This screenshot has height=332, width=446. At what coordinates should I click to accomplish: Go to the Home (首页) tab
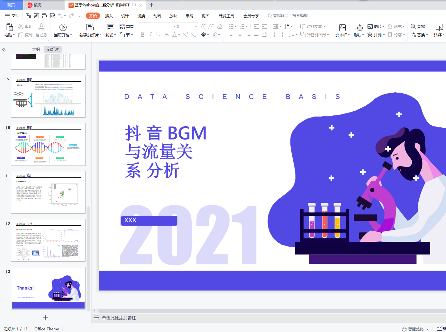click(x=11, y=5)
